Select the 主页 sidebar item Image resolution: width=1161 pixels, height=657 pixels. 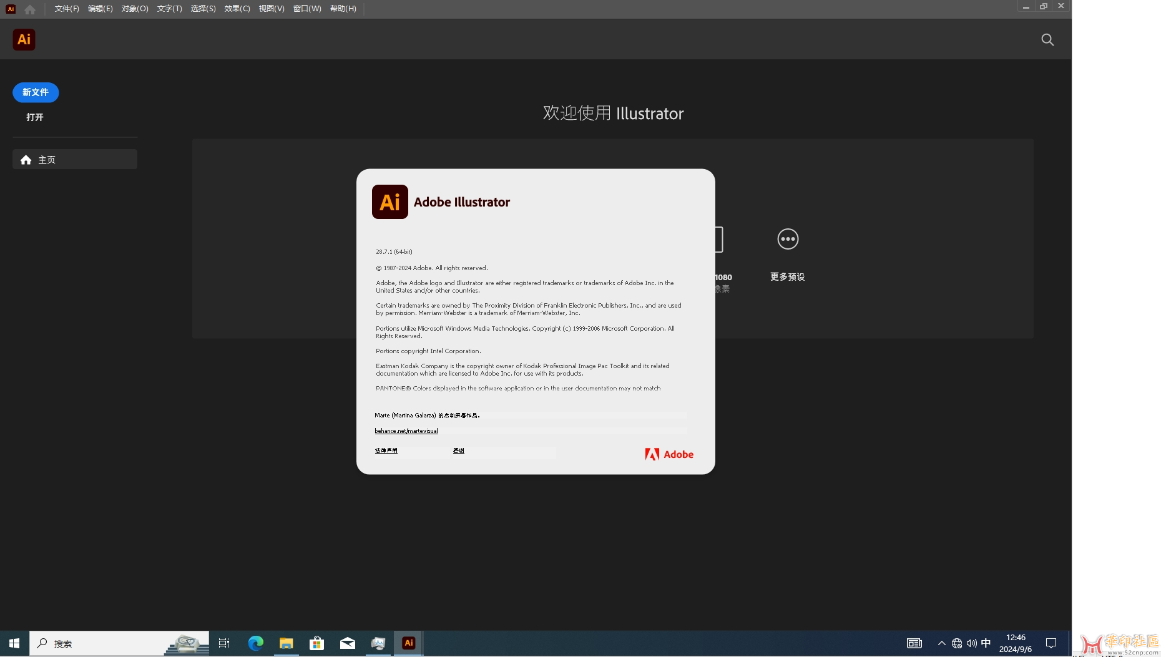(x=75, y=160)
